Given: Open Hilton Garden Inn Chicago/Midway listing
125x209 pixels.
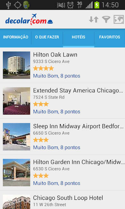Looking at the screenshot, I should point(62,172).
